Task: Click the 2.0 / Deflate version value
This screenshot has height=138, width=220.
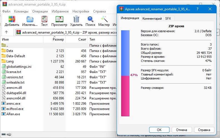Action: (x=203, y=31)
